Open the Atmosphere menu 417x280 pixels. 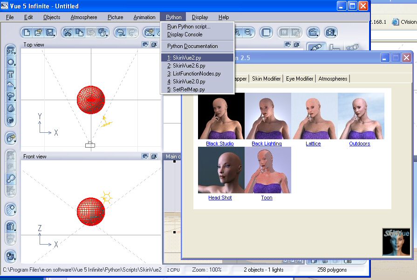[x=84, y=17]
